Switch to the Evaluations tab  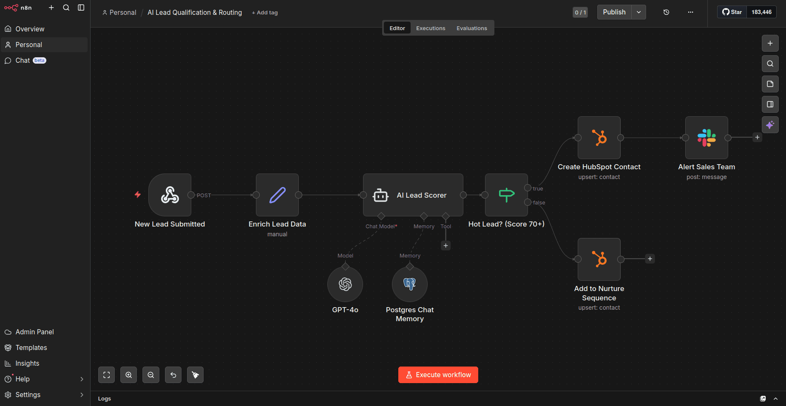coord(471,28)
